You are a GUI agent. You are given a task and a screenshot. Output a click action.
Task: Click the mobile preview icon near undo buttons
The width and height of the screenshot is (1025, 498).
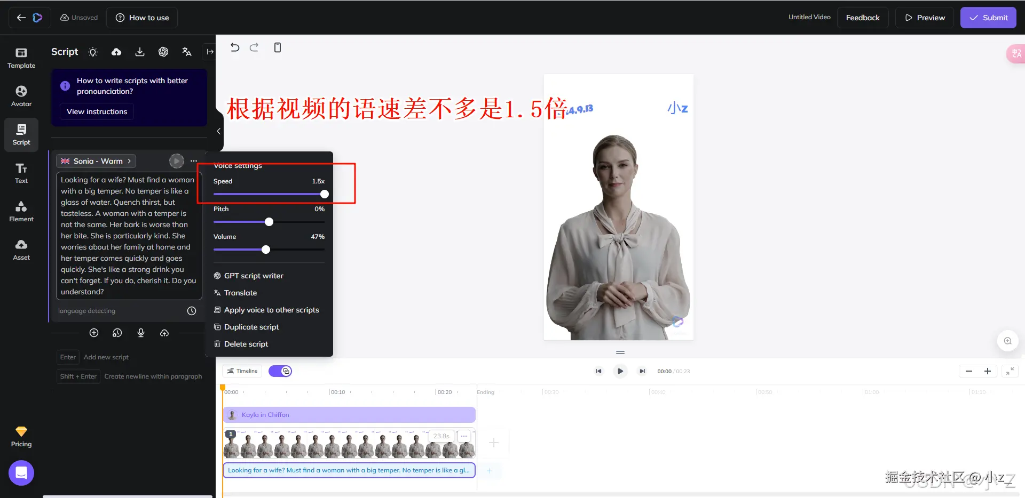click(277, 47)
